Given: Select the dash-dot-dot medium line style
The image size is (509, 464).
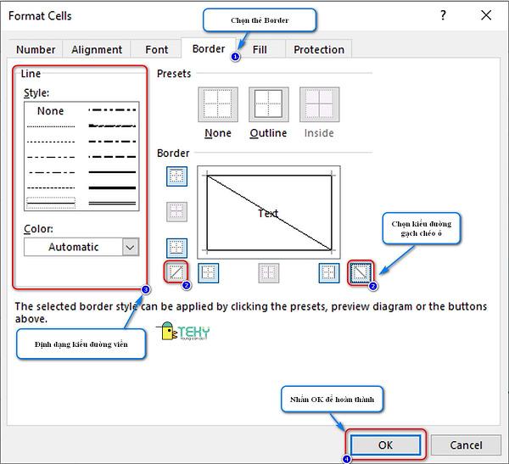Looking at the screenshot, I should pos(112,110).
